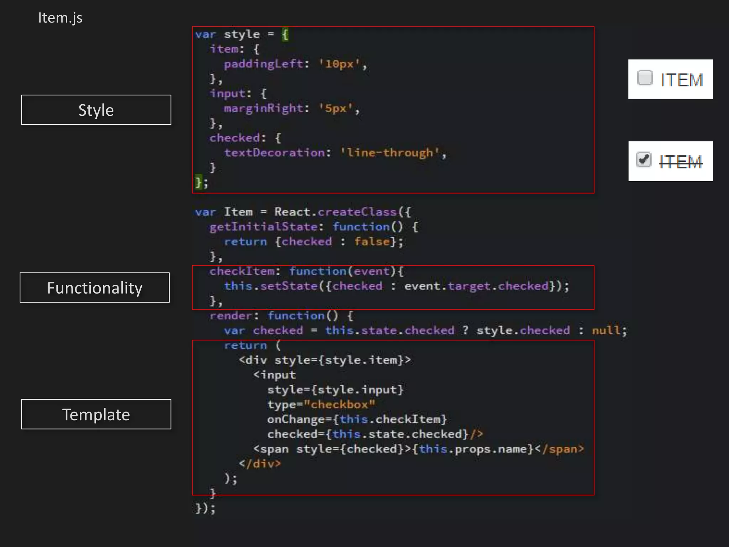
Task: Click the Functionality label box
Action: point(95,288)
